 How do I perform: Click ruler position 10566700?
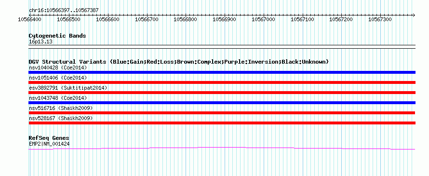[147, 19]
